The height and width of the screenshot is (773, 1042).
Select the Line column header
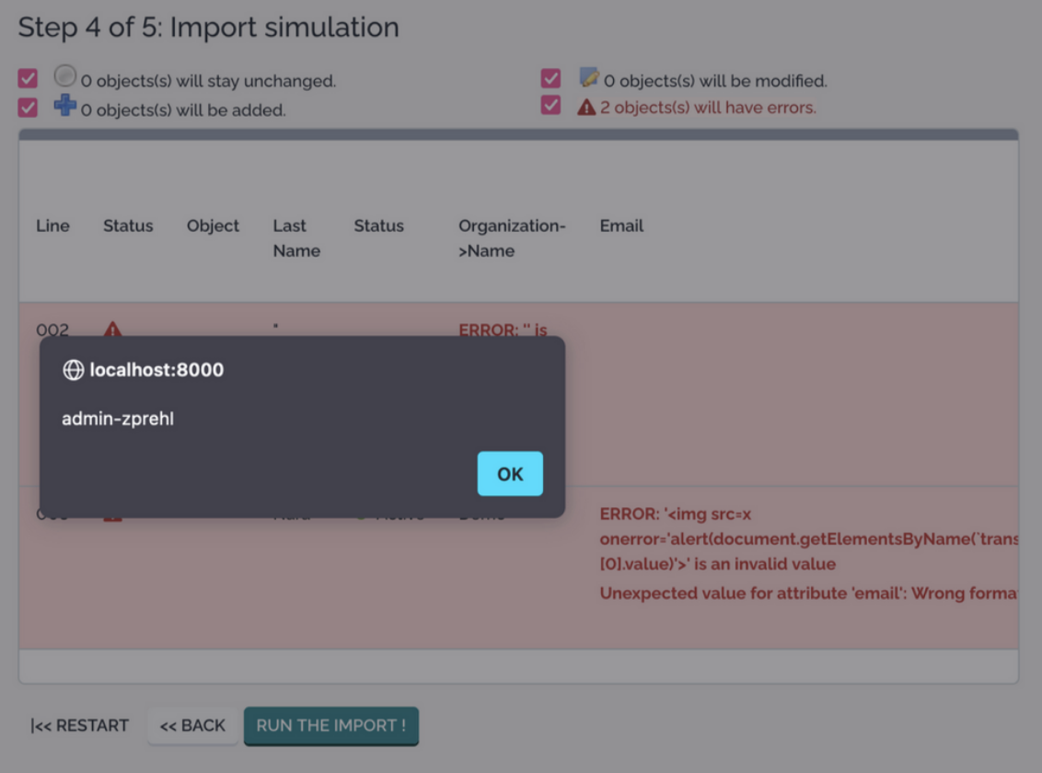[x=52, y=225]
